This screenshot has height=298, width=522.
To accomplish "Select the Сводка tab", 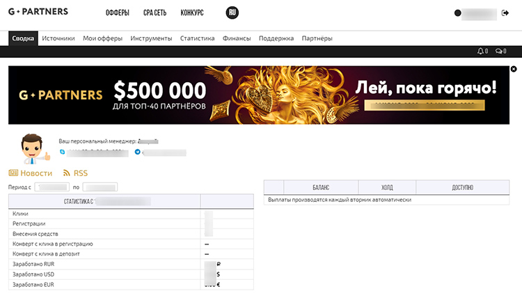I will (23, 38).
